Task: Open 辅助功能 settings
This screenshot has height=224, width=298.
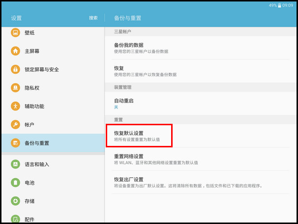Action: tap(53, 106)
